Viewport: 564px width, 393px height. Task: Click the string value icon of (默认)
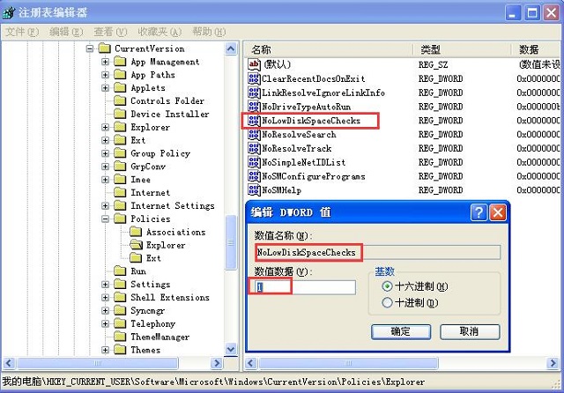(254, 64)
